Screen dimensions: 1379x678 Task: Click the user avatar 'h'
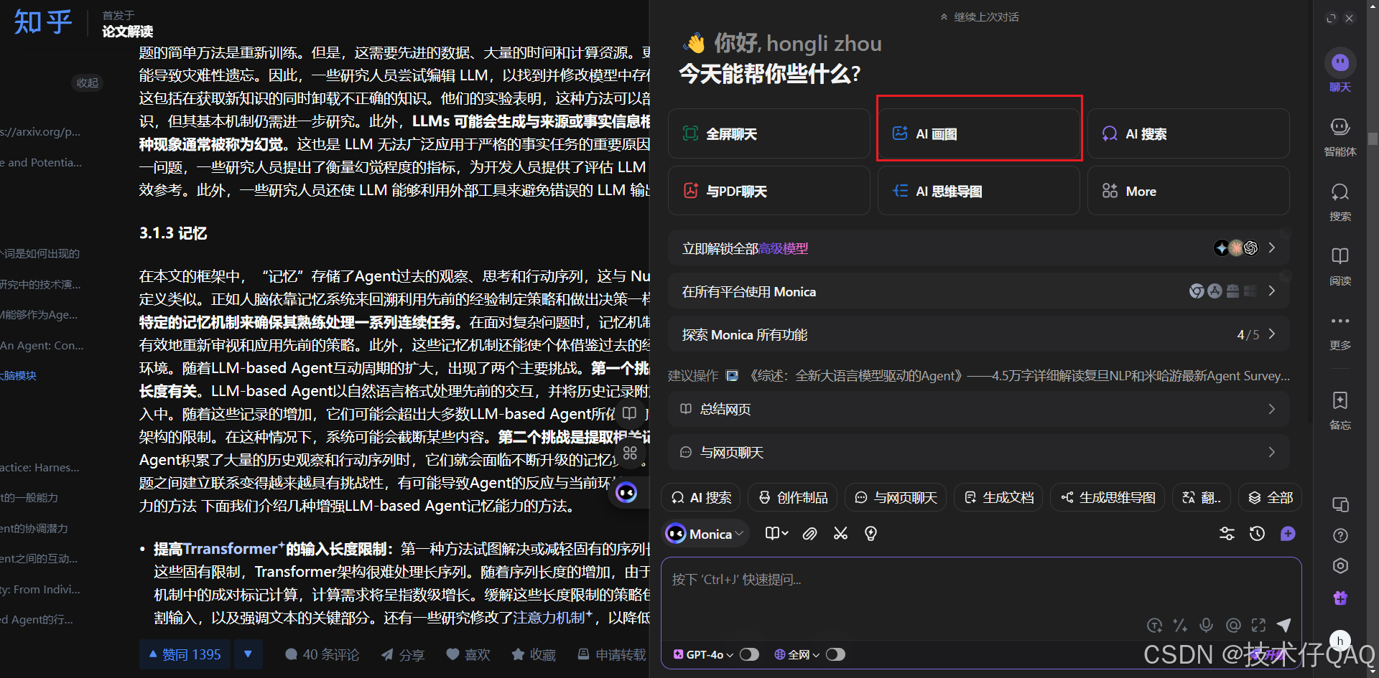pos(1340,641)
